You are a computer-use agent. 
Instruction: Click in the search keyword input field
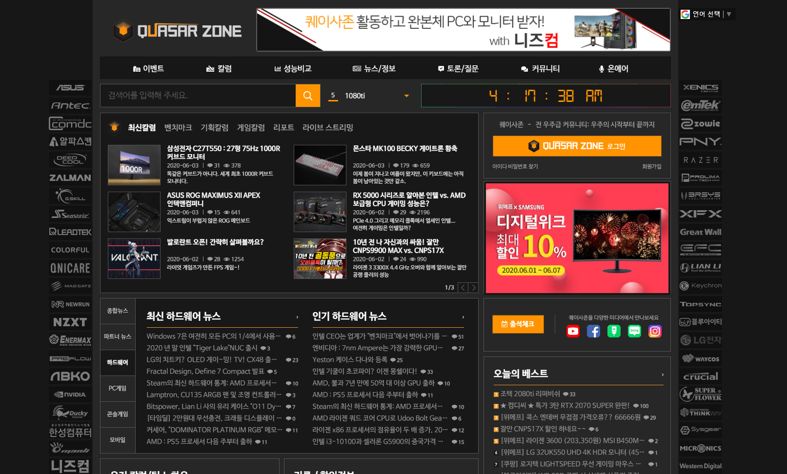pos(198,96)
